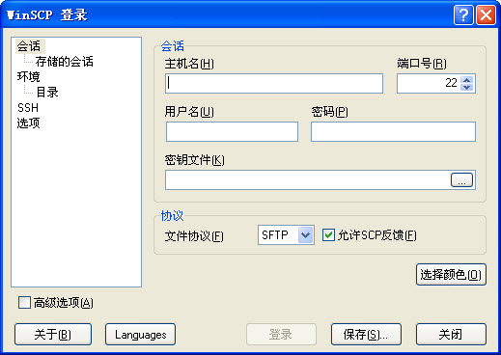
Task: Click the 用户名 username field
Action: [232, 131]
